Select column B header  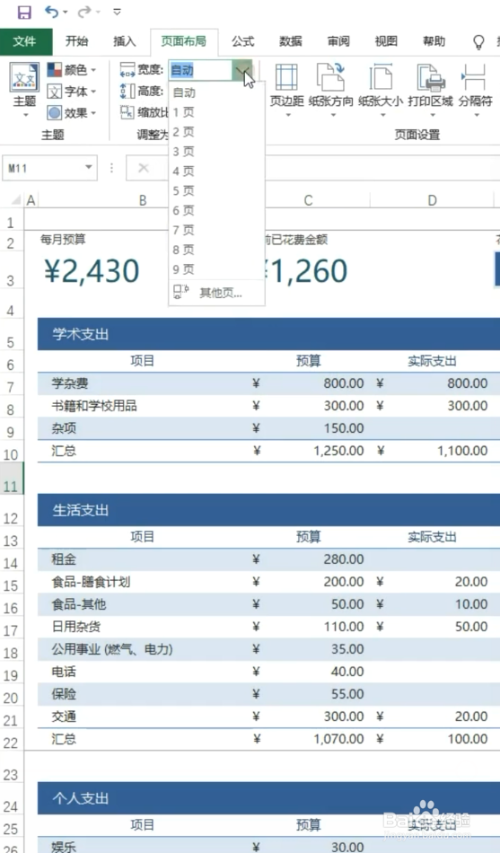(x=143, y=200)
